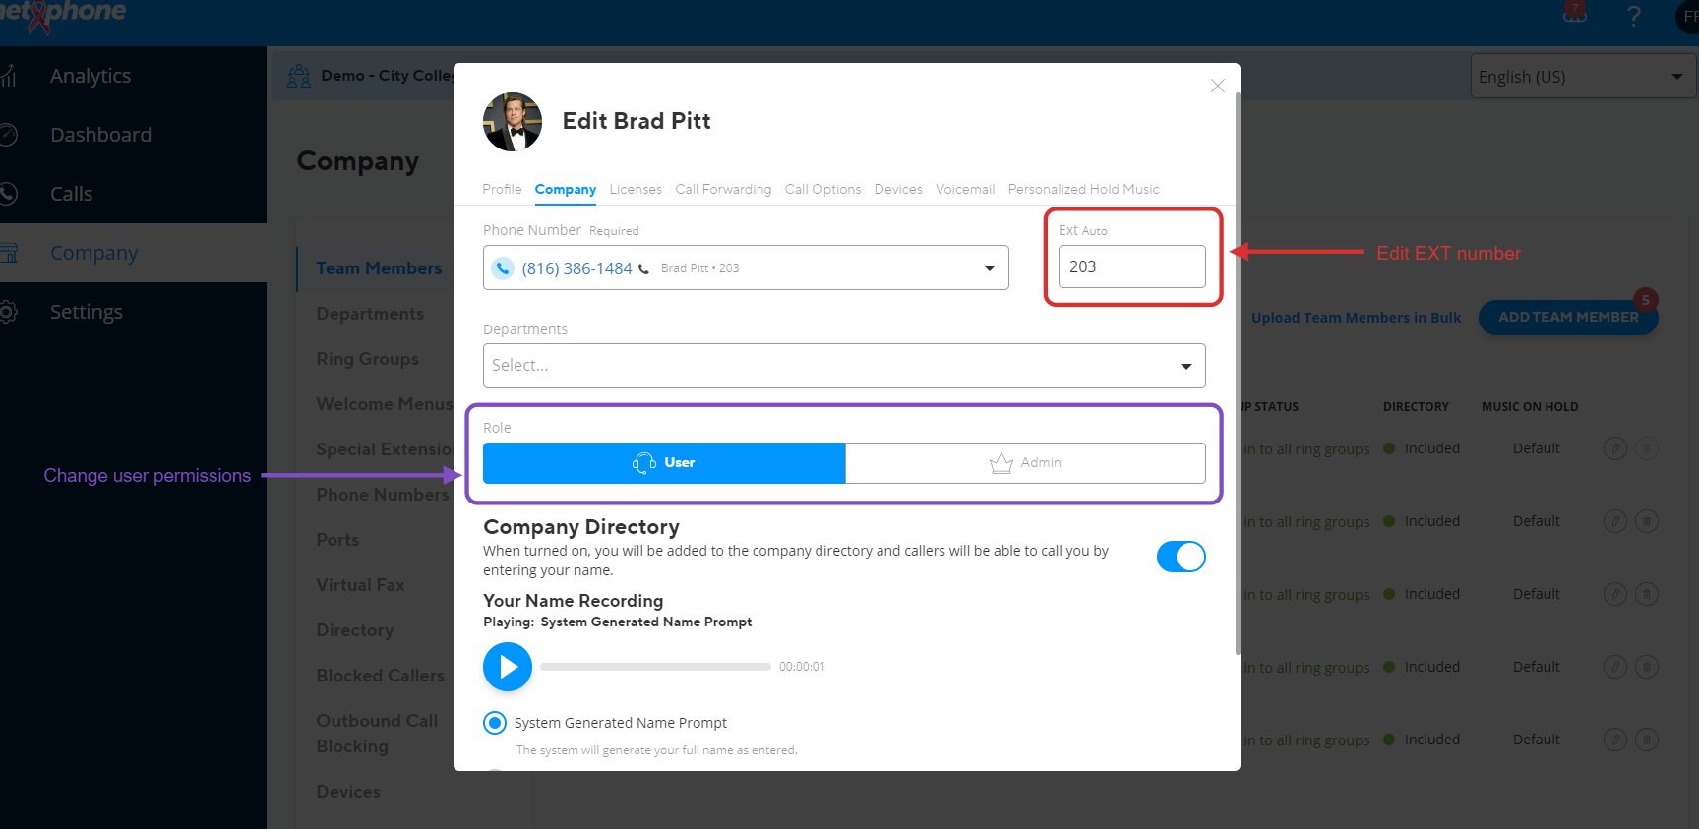The height and width of the screenshot is (829, 1699).
Task: Open the Departments select dropdown
Action: 844,366
